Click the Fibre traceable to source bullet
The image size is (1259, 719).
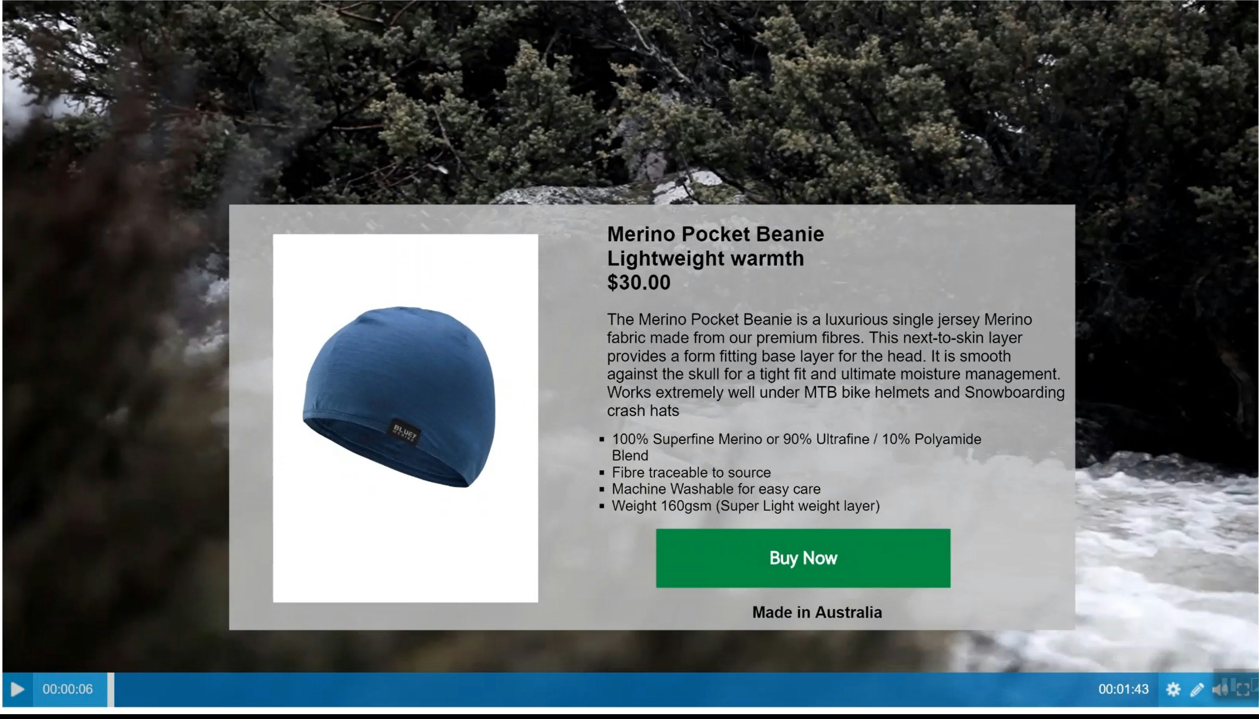tap(691, 473)
